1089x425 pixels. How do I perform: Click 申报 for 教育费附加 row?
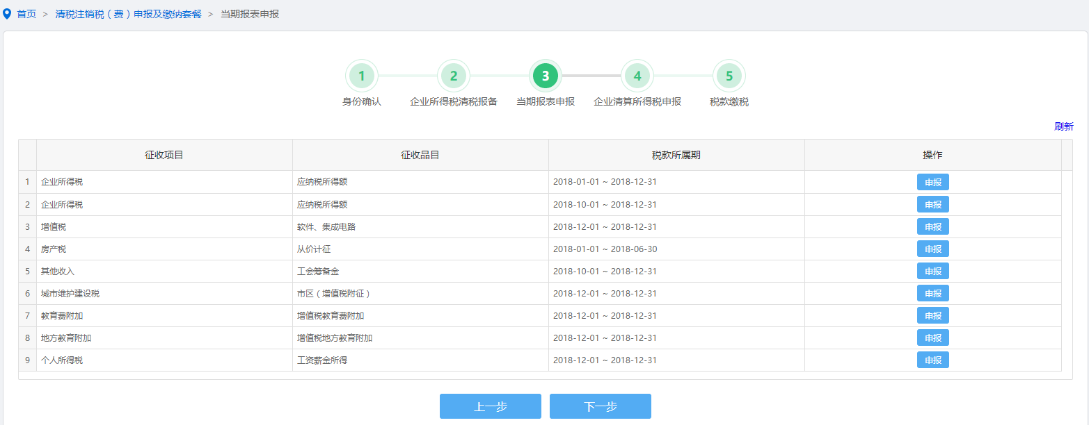(932, 315)
